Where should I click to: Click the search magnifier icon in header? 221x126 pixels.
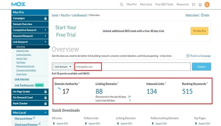pos(122,4)
